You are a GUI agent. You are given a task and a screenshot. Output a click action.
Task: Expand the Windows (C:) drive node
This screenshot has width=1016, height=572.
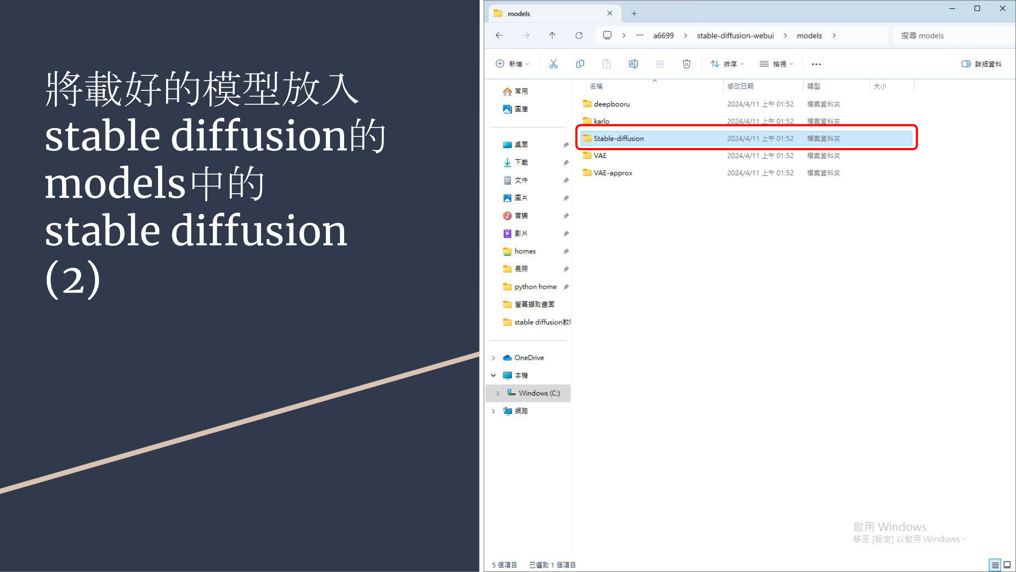pyautogui.click(x=498, y=393)
